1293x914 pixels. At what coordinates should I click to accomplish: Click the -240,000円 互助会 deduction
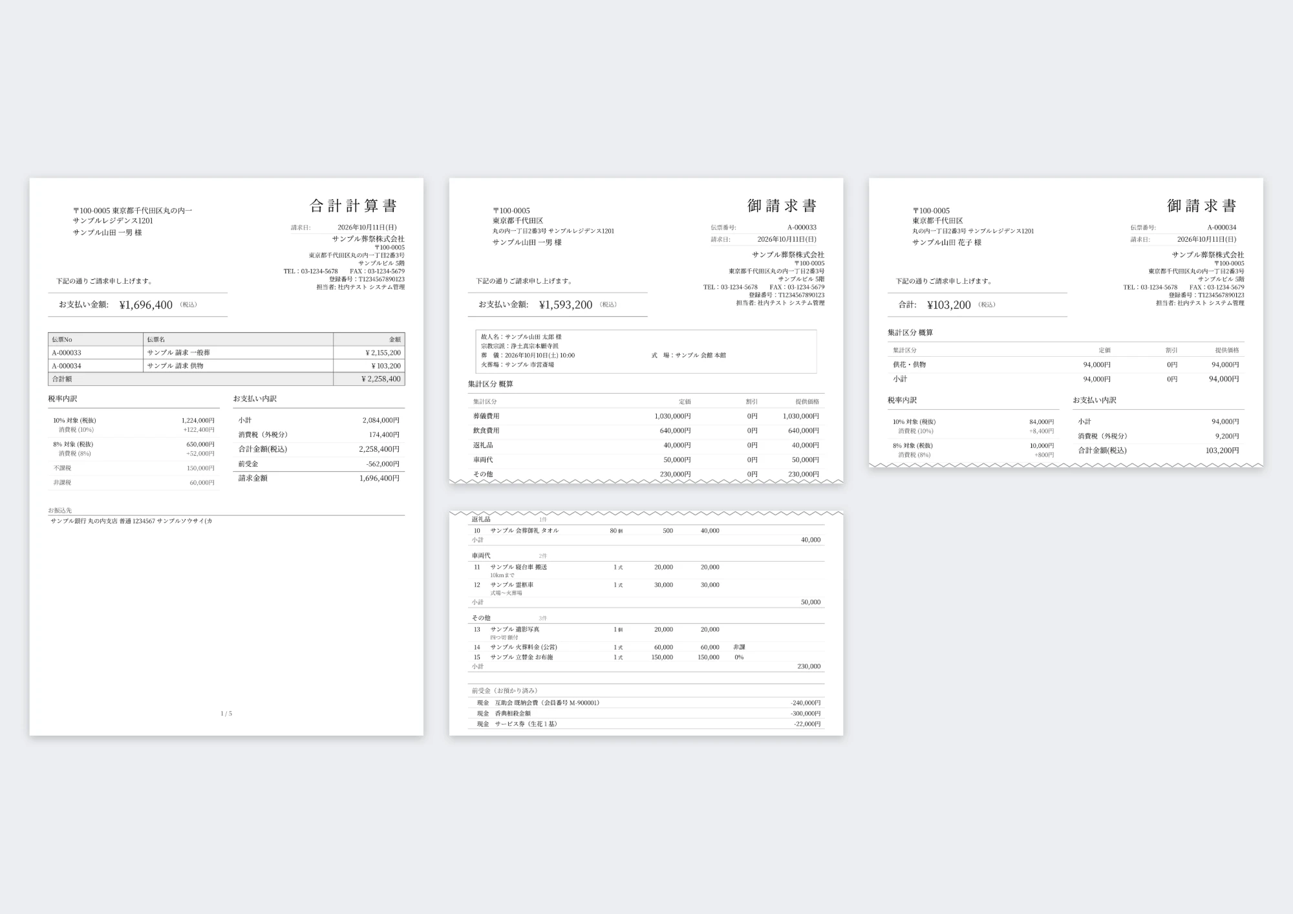806,703
